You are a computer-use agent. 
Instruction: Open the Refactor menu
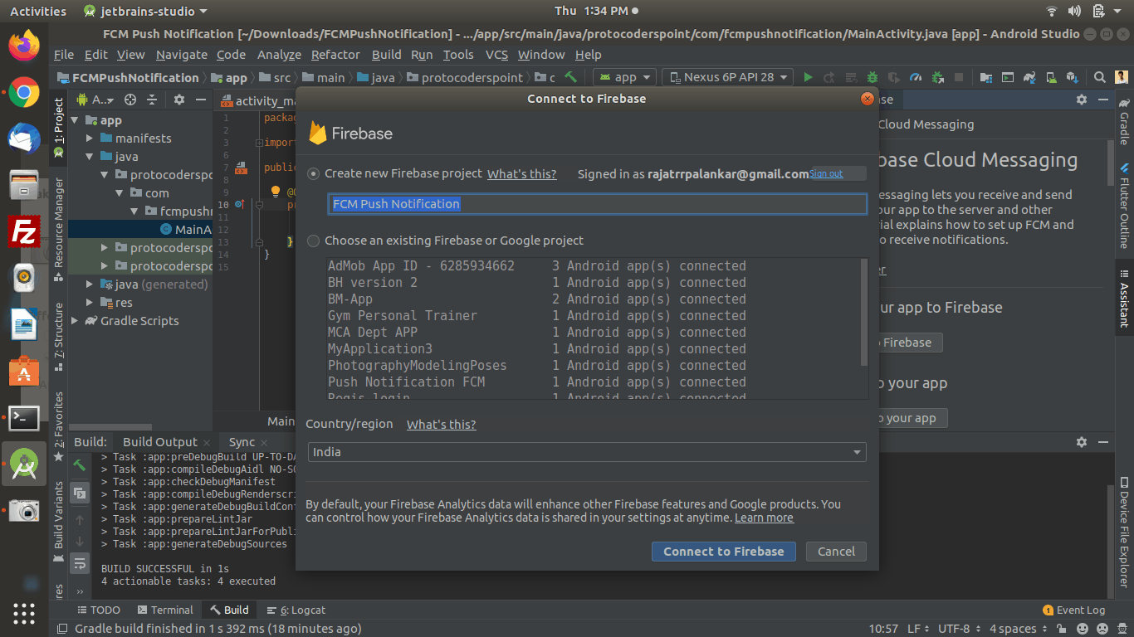pos(335,54)
